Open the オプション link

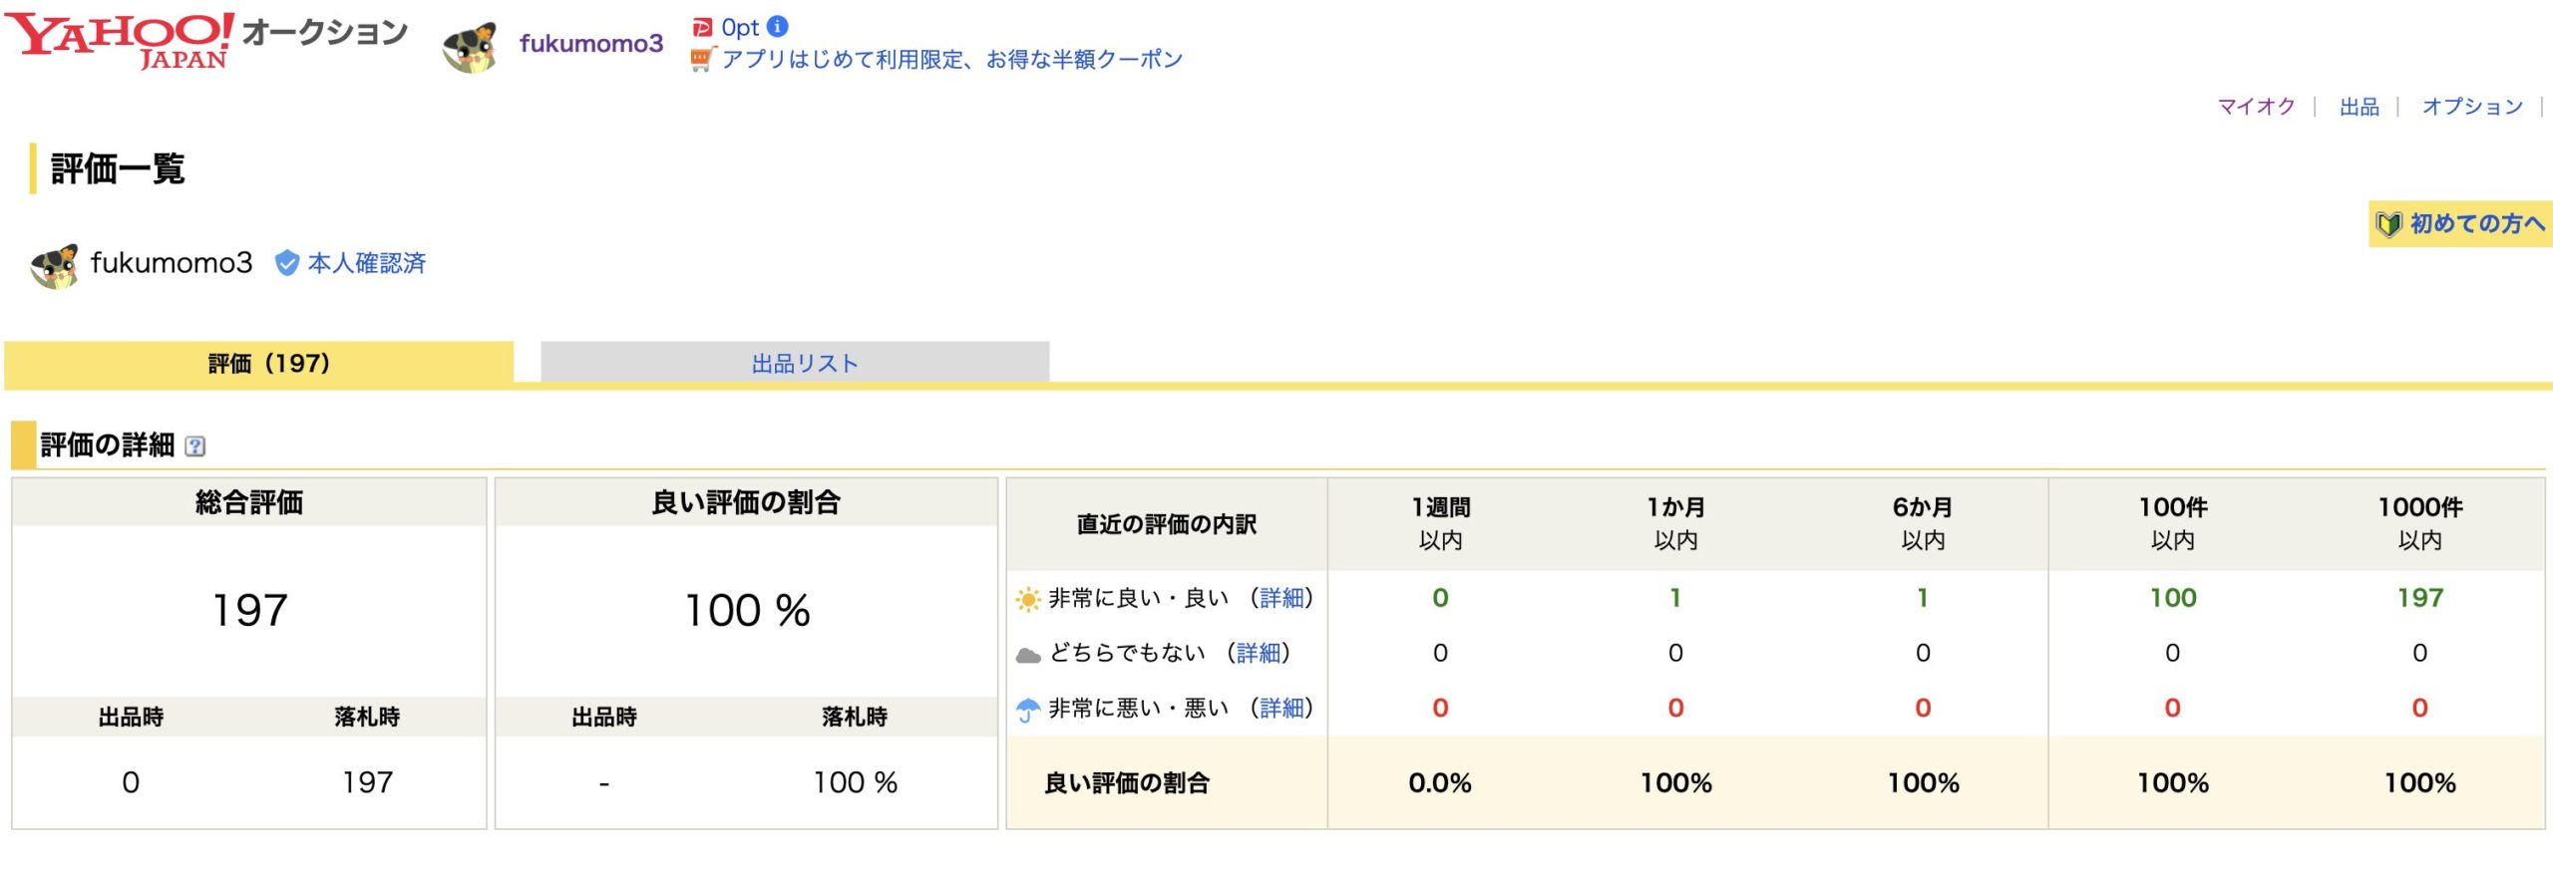[x=2472, y=107]
